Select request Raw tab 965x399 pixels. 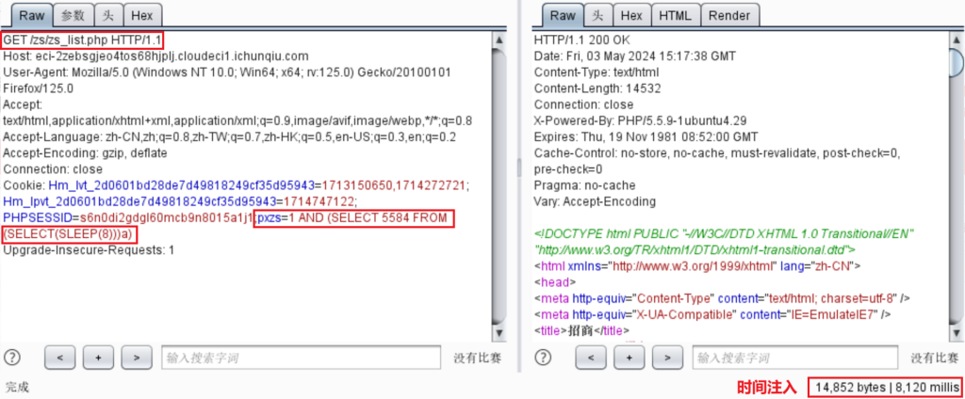31,14
